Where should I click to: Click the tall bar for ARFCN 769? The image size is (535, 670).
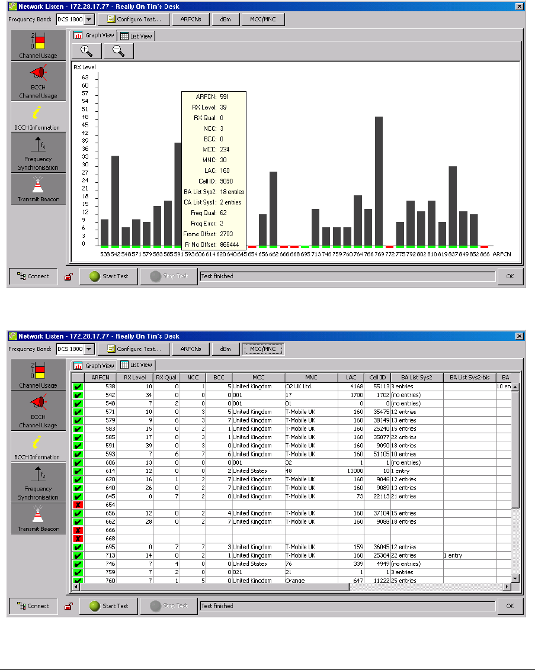[x=379, y=181]
